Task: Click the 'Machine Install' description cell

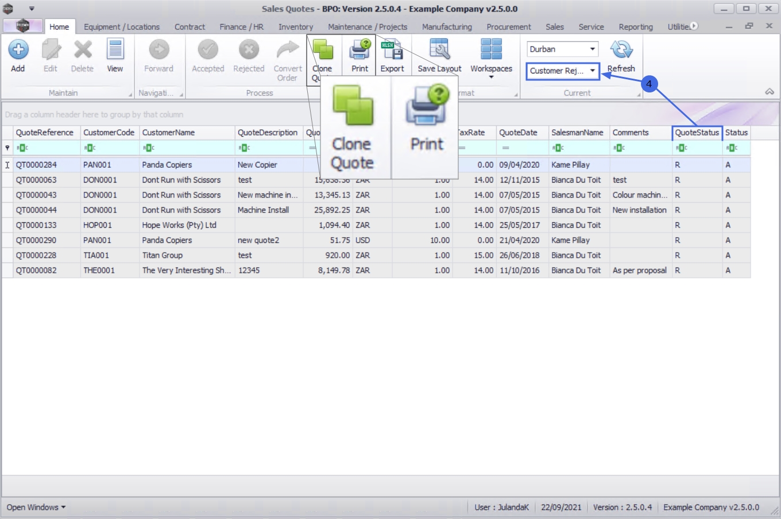Action: [269, 210]
